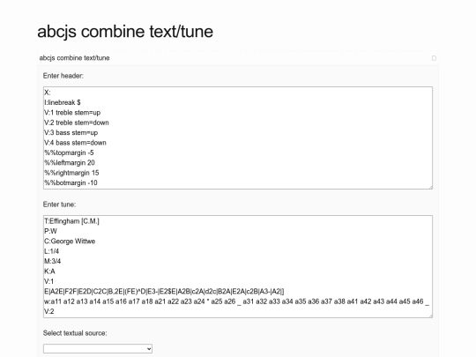
Task: Click the 'L:1/4' line
Action: tap(52, 251)
